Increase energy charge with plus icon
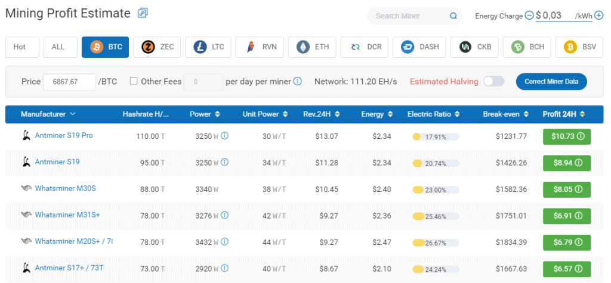The width and height of the screenshot is (611, 283). coord(599,15)
